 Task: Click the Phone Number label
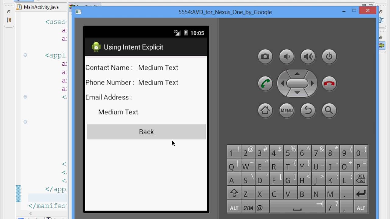pos(110,82)
